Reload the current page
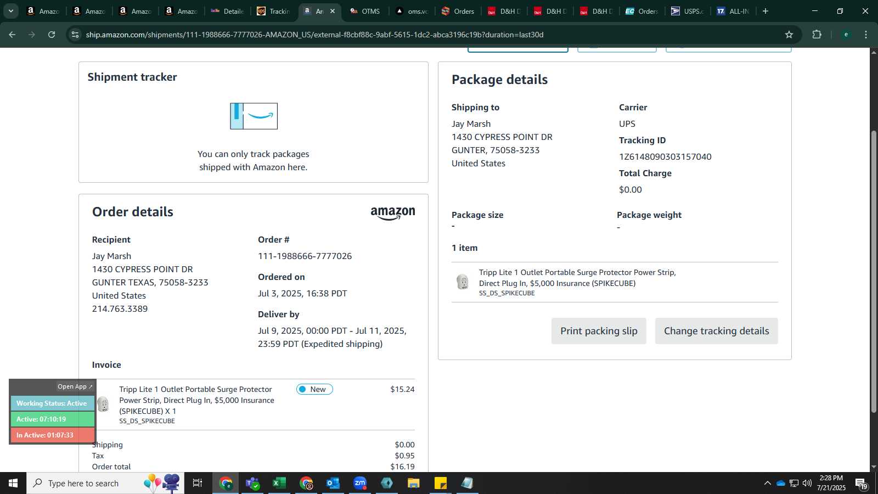Image resolution: width=878 pixels, height=494 pixels. [52, 35]
